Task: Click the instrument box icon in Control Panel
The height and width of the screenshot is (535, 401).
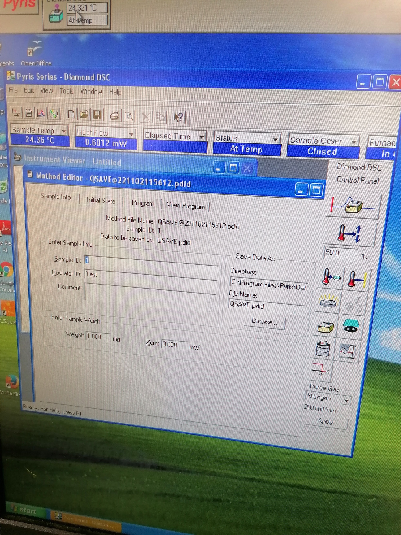Action: click(326, 327)
